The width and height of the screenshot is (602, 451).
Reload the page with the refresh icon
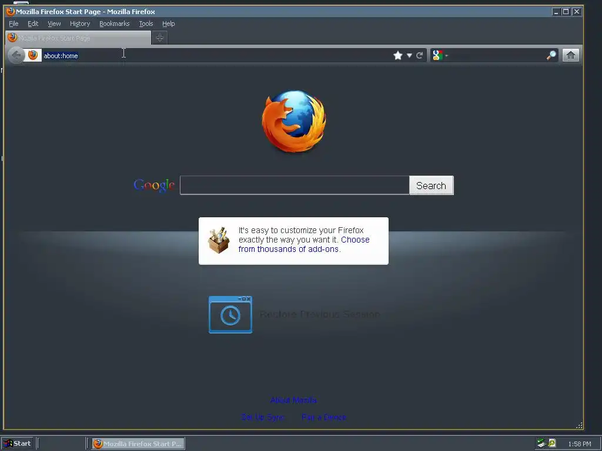[420, 56]
